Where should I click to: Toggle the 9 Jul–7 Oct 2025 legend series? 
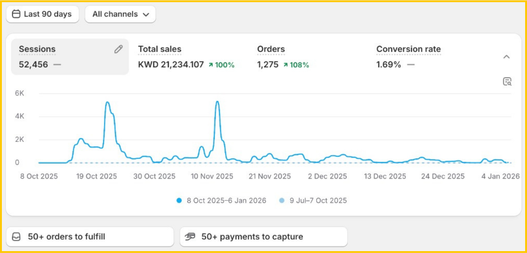[313, 201]
